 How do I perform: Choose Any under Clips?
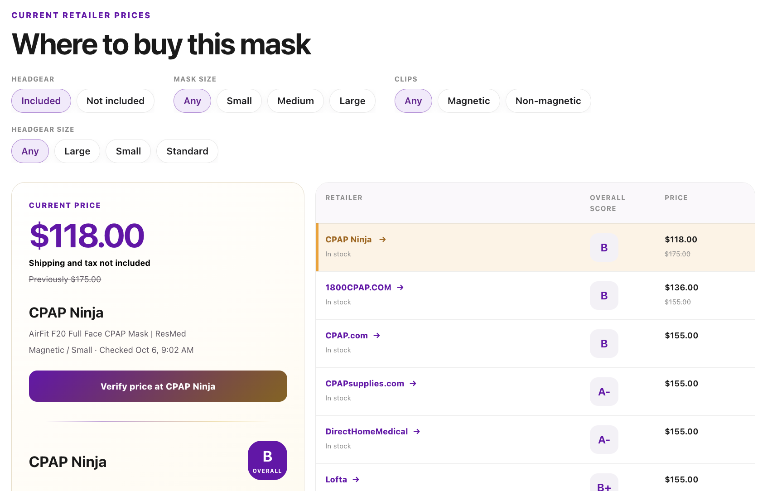[413, 101]
